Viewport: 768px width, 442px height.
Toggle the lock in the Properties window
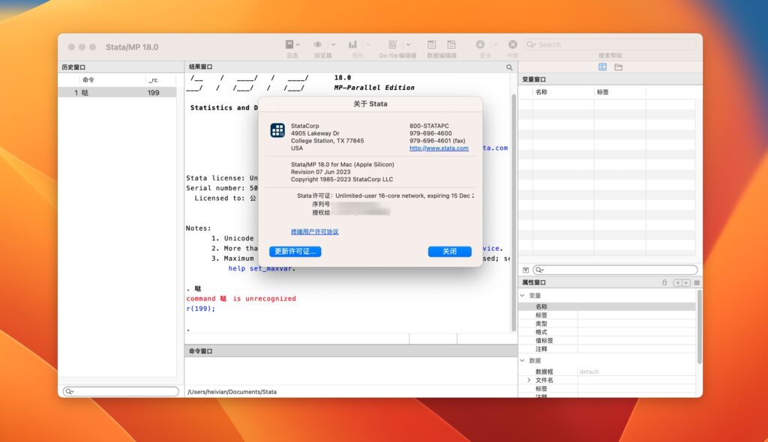coord(664,281)
